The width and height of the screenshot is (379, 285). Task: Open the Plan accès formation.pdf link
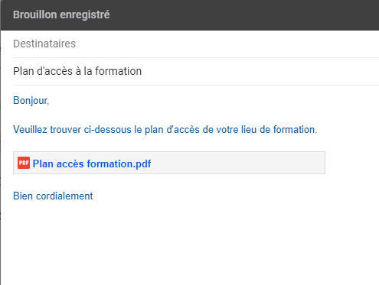click(x=92, y=164)
